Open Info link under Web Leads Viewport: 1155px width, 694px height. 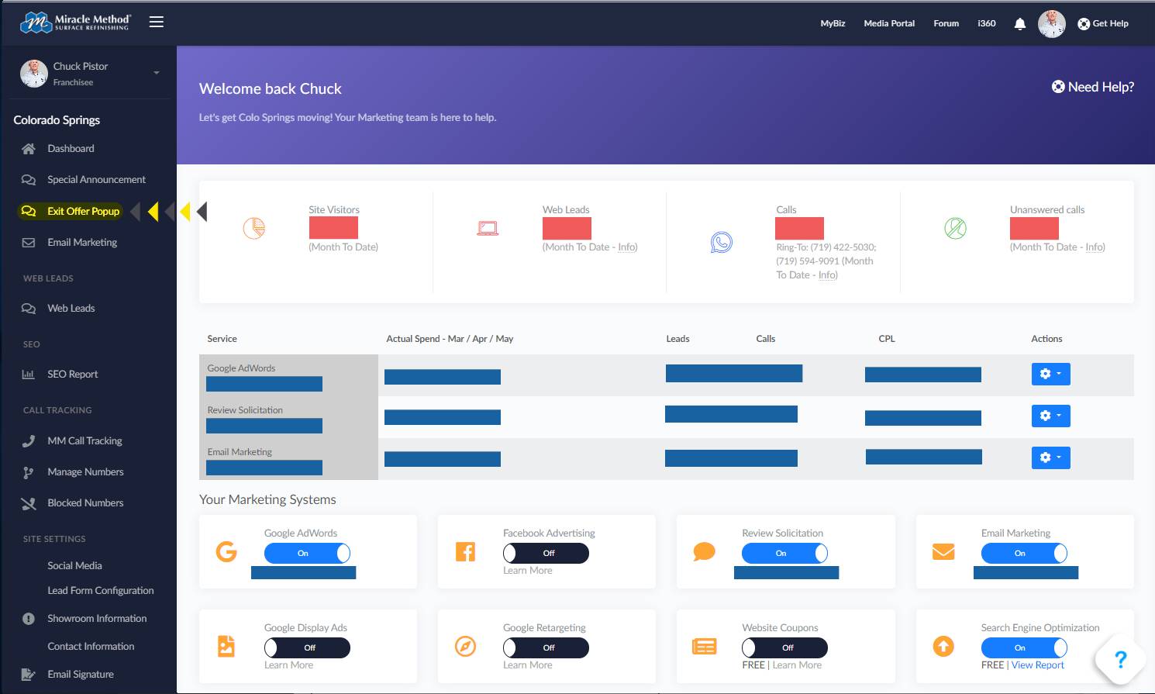tap(627, 247)
